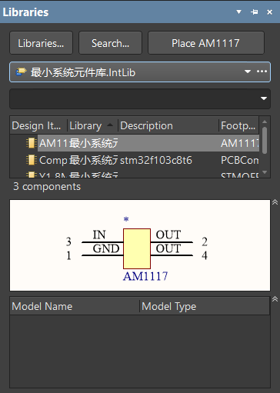280x393 pixels.
Task: Sort by the Description column header
Action: (x=168, y=126)
